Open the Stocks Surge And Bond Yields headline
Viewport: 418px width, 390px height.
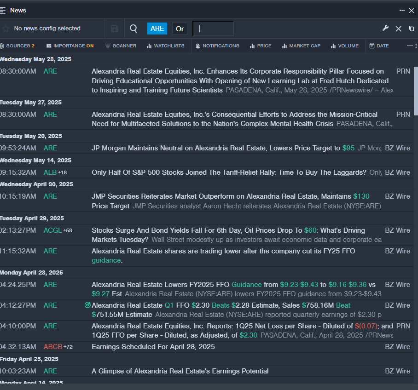pyautogui.click(x=228, y=235)
